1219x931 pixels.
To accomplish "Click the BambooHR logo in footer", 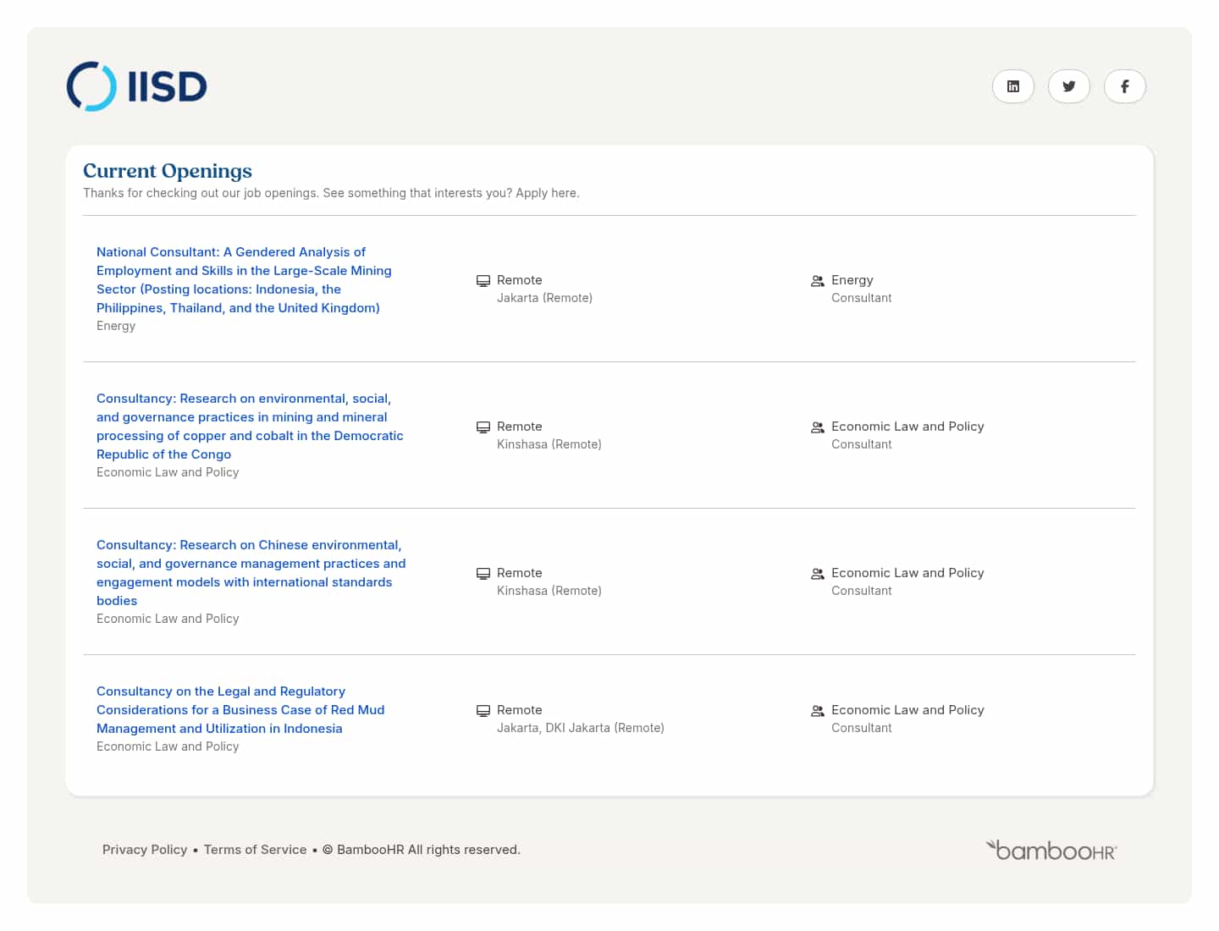I will [1051, 850].
